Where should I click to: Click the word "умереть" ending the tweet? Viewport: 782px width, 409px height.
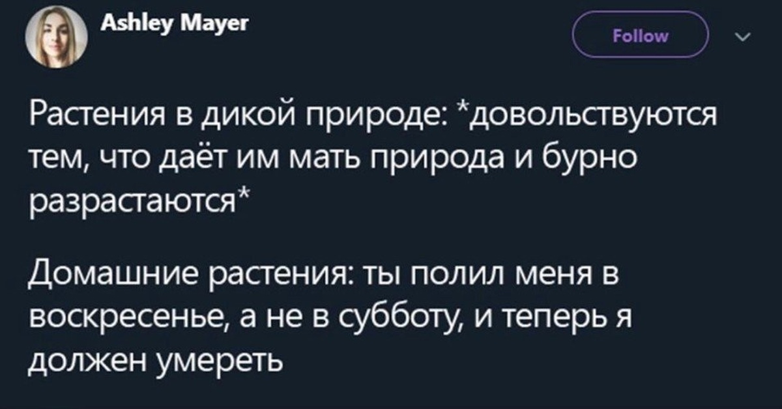pos(221,359)
